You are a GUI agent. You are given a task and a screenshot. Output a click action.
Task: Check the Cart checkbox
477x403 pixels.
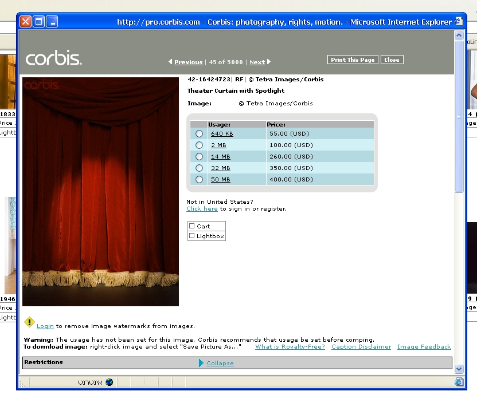[x=191, y=226]
